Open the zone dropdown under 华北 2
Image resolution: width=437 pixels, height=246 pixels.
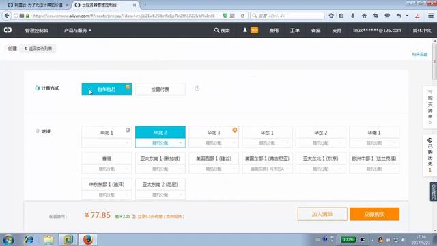pos(160,143)
